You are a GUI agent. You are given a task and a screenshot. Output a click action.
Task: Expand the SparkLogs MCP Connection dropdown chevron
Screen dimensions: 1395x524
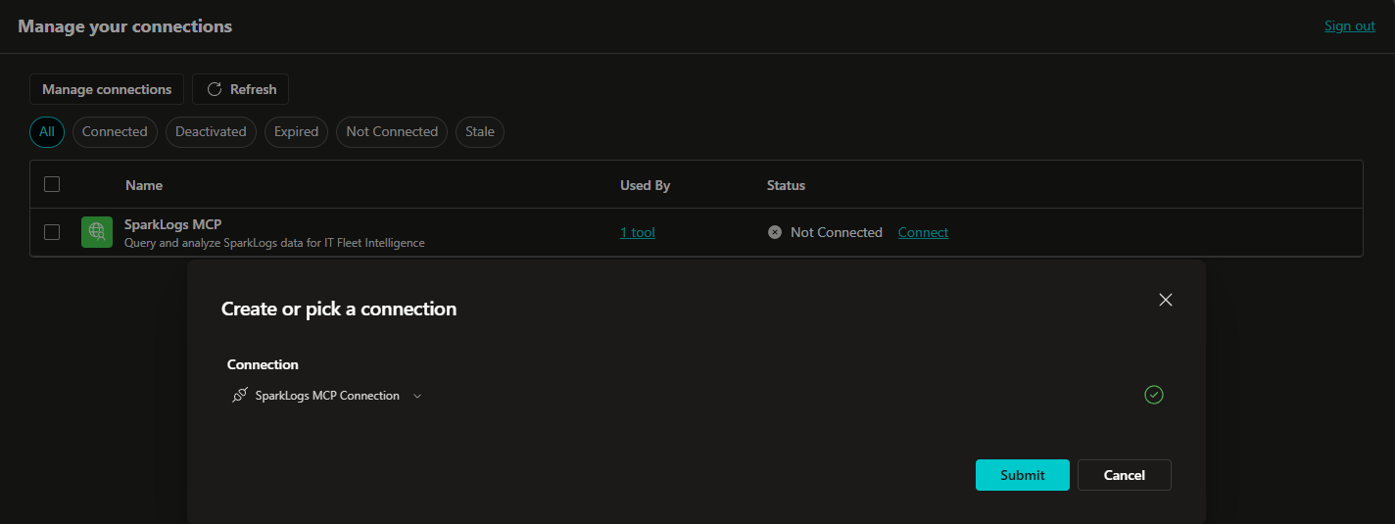pyautogui.click(x=417, y=397)
